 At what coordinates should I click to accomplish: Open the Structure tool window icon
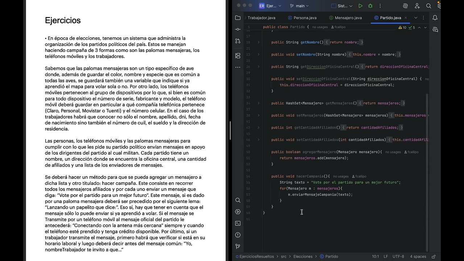click(x=238, y=55)
